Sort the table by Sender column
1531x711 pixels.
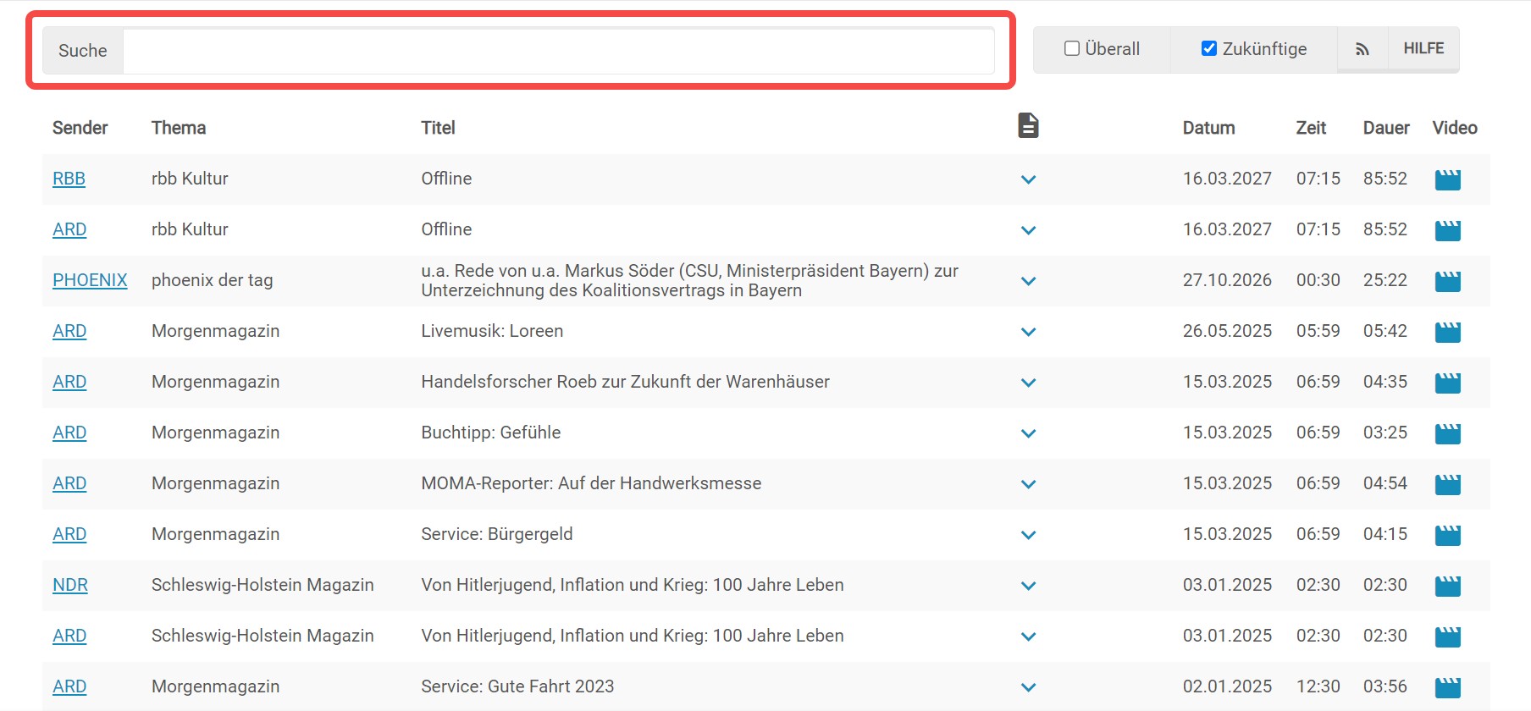(x=80, y=128)
